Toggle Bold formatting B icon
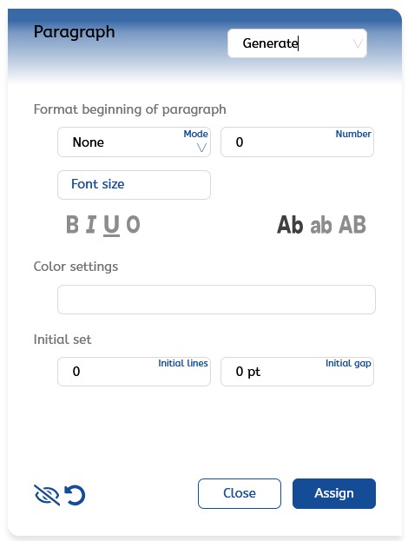Viewport: 408px width, 541px height. coord(72,225)
